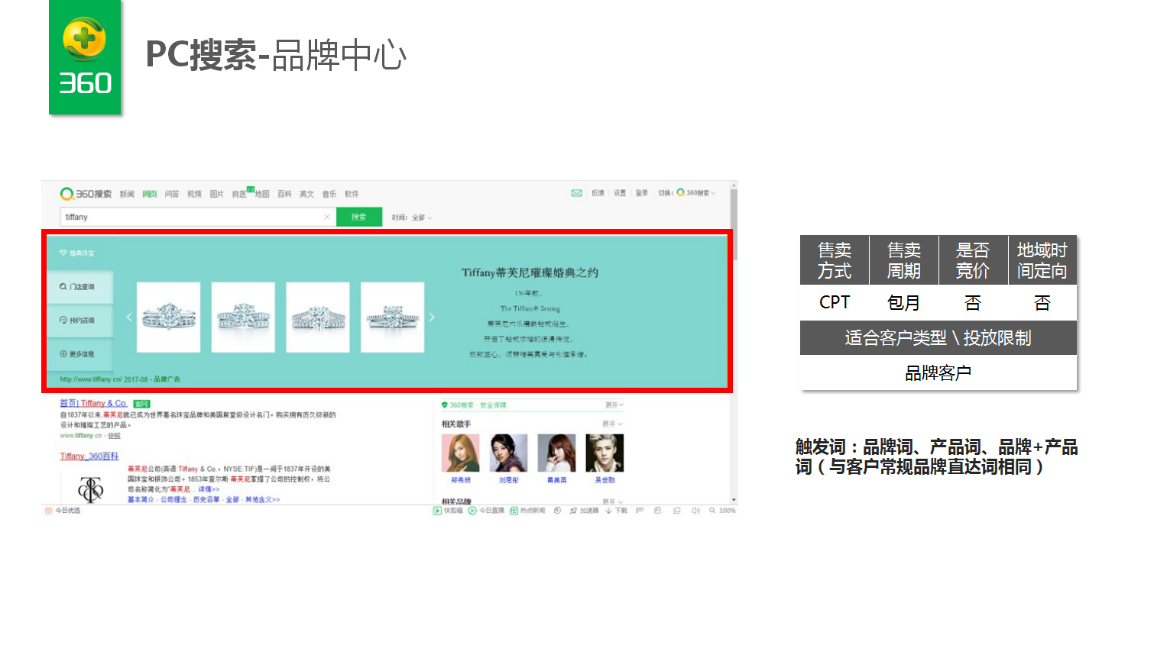Image resolution: width=1154 pixels, height=648 pixels.
Task: Select the second ring thumbnail in the carousel
Action: (x=243, y=317)
